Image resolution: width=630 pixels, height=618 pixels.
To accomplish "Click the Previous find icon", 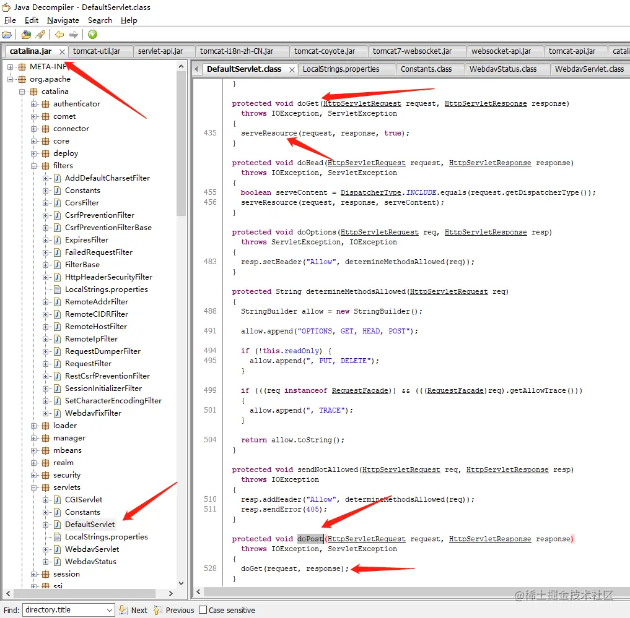I will (157, 610).
